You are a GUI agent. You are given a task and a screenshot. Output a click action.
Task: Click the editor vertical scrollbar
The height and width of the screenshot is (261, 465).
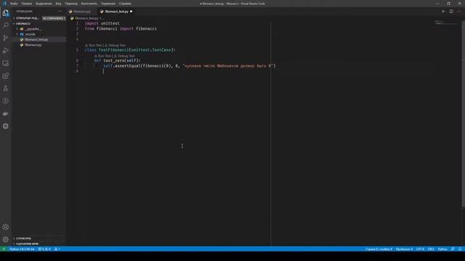click(463, 114)
